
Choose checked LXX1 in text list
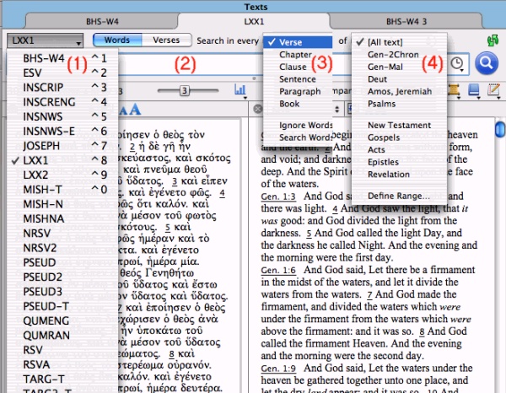(62, 160)
